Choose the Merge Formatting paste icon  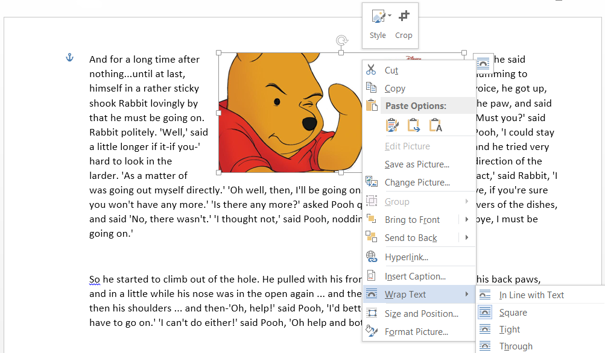(414, 125)
